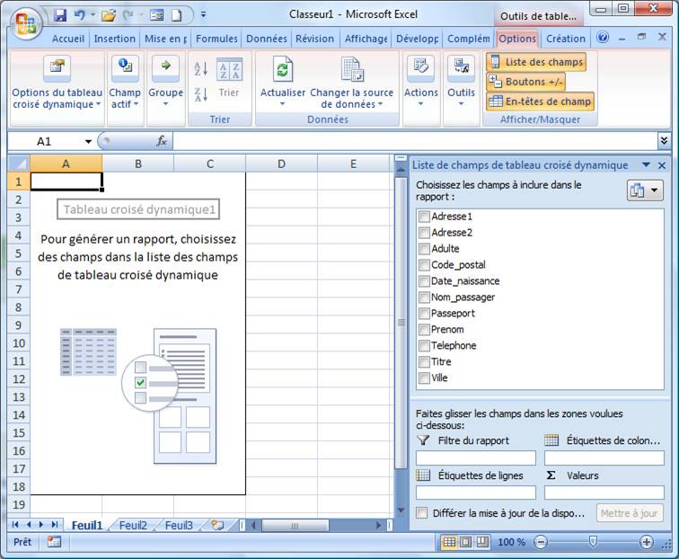Create a new blank document icon
679x559 pixels.
[x=176, y=15]
